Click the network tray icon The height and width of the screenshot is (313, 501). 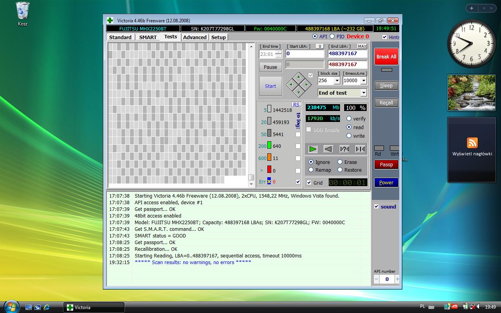tap(472, 307)
